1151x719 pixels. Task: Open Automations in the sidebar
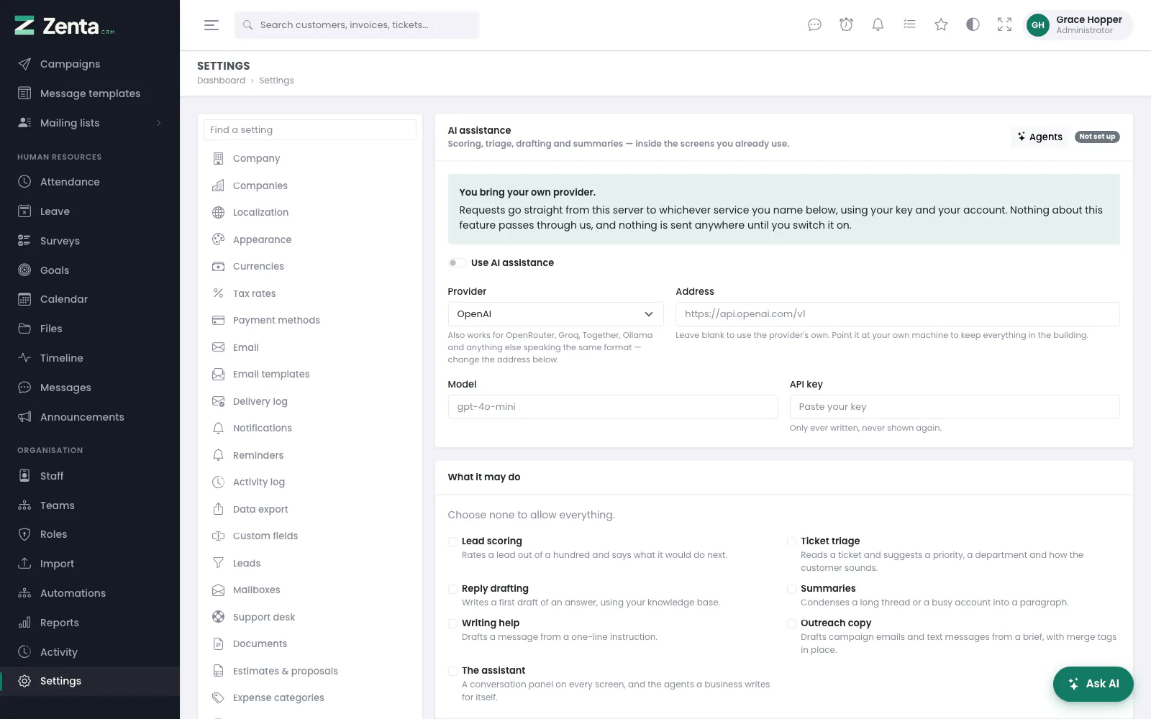pyautogui.click(x=90, y=593)
